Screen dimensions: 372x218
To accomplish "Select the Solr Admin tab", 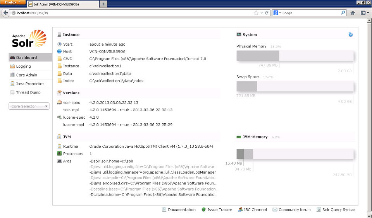I will point(63,4).
